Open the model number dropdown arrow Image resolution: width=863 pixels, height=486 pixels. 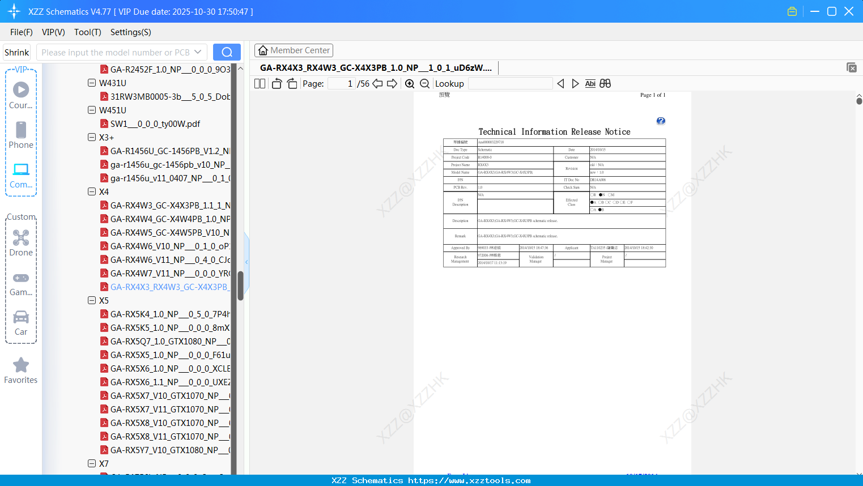198,52
